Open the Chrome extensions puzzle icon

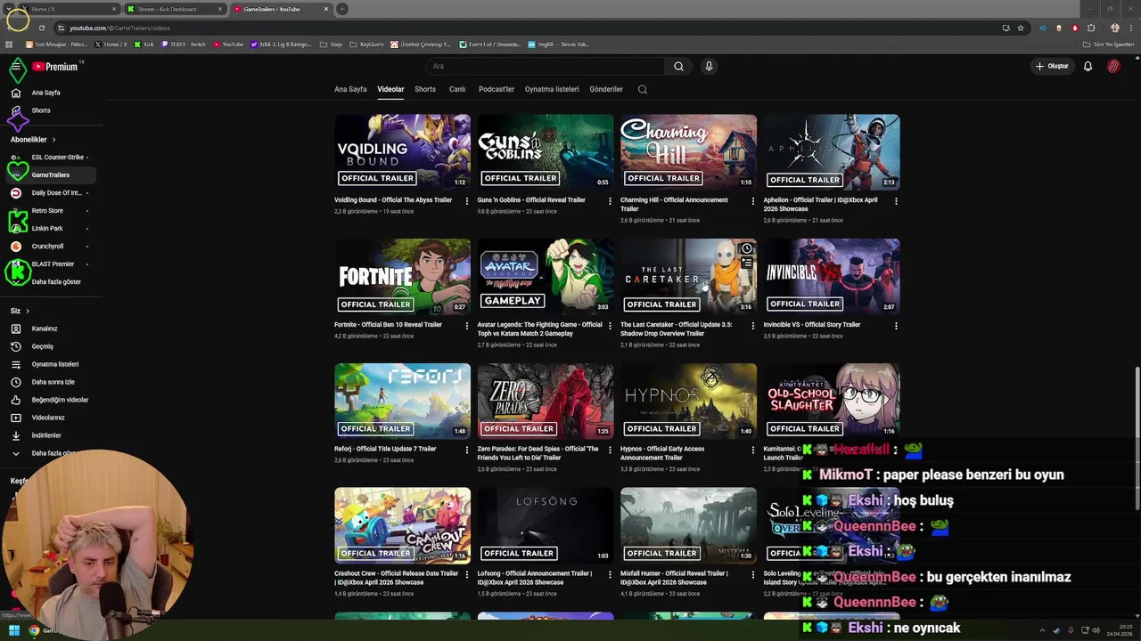(x=1091, y=28)
